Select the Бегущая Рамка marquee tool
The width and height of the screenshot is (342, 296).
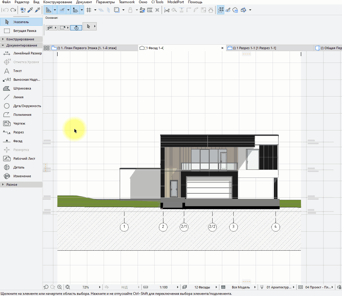click(x=25, y=31)
